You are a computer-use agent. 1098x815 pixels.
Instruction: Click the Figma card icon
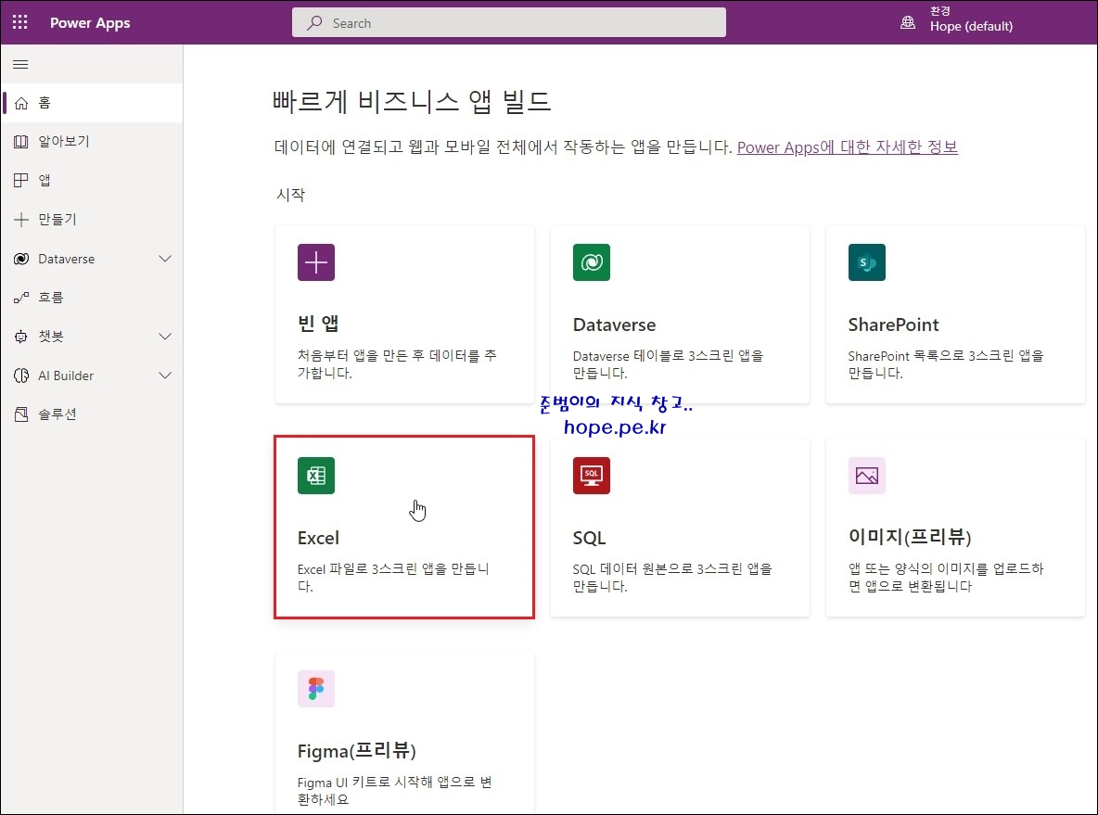click(316, 688)
